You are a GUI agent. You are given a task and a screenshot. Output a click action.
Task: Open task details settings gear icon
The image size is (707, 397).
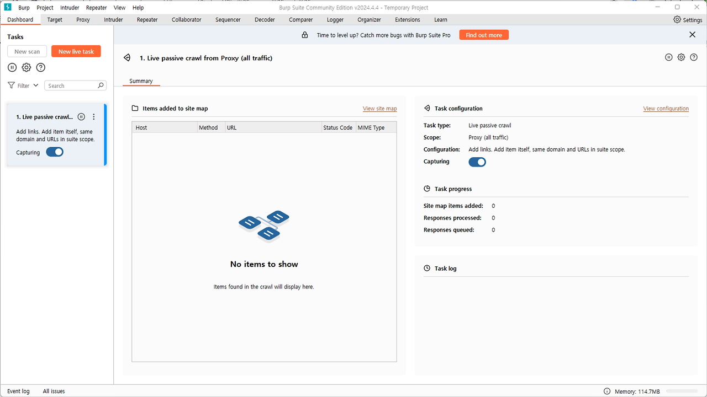point(681,57)
